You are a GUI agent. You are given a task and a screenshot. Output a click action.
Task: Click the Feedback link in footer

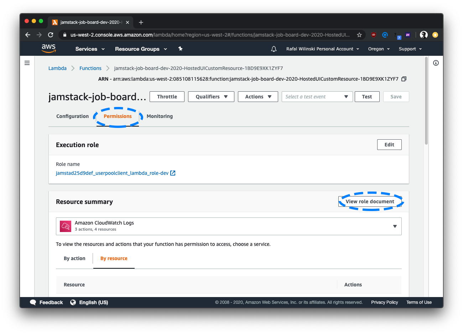[51, 302]
